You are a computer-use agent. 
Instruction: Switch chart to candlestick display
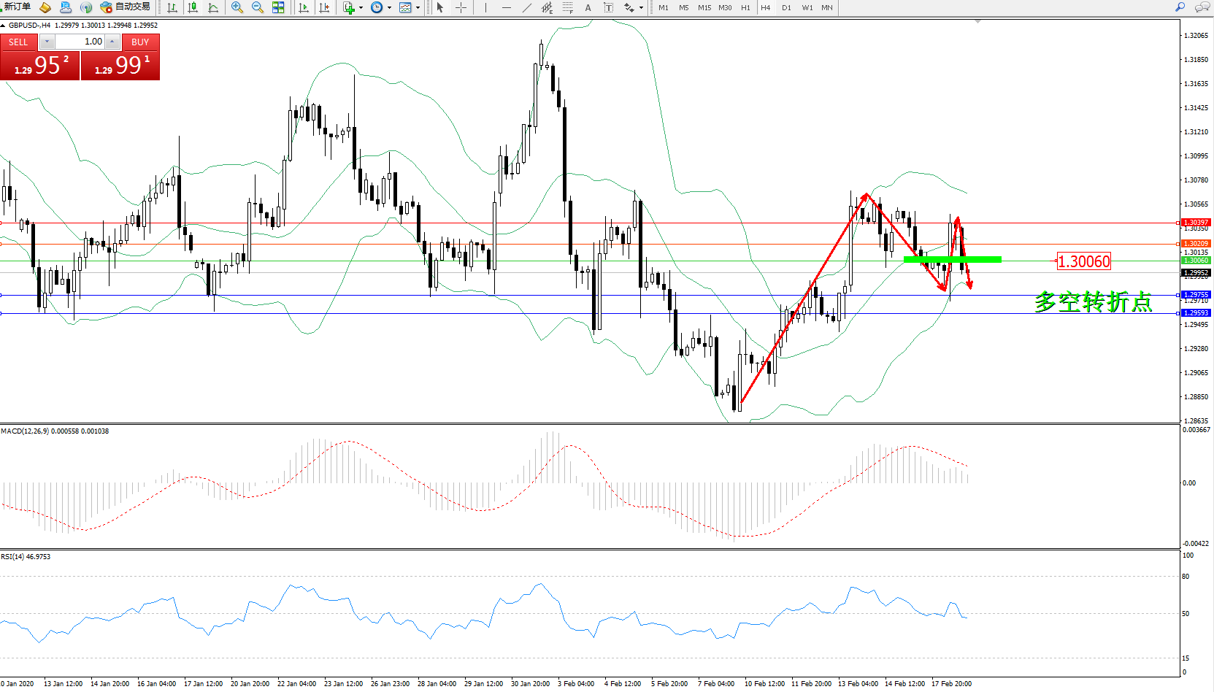tap(193, 7)
